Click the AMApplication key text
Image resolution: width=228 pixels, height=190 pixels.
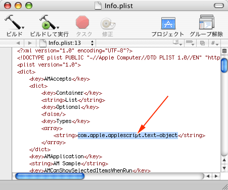64,156
